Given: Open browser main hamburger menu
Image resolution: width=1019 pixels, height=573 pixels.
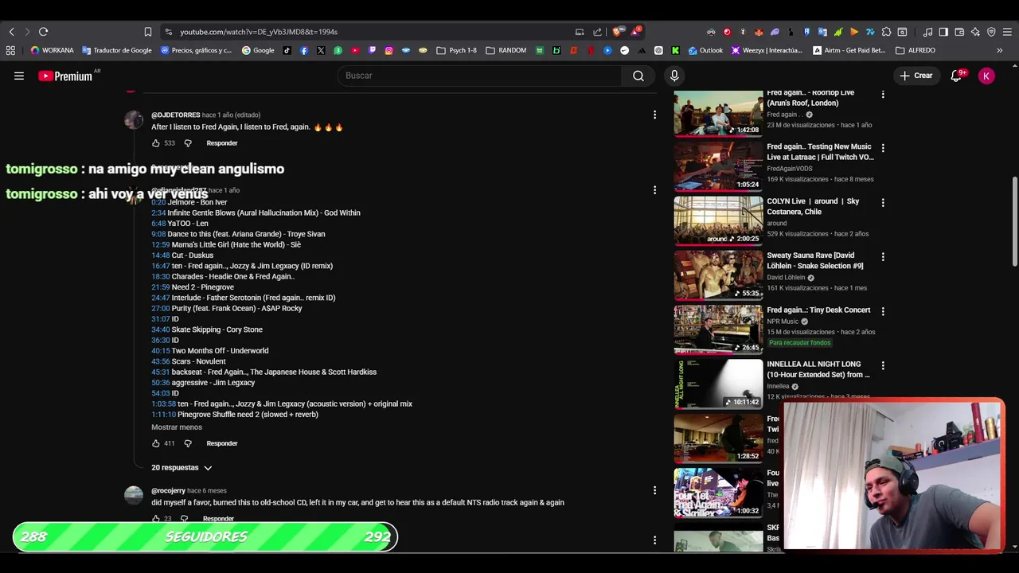Looking at the screenshot, I should point(1007,32).
